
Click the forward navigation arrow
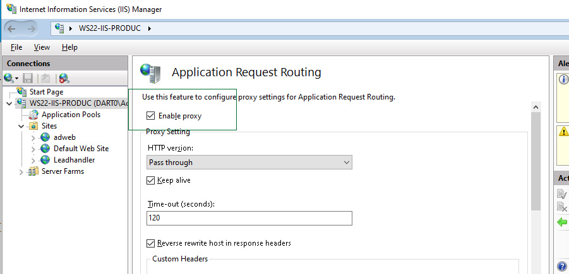(31, 28)
